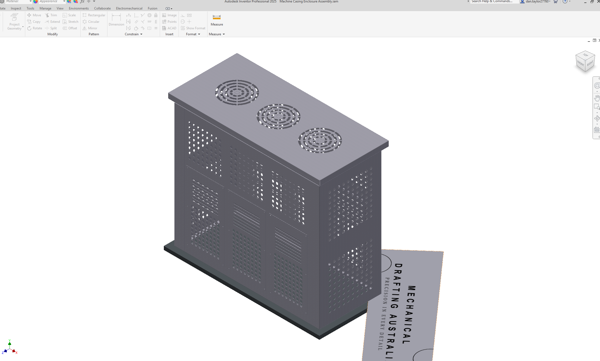Click the Orbit navigation tool
The width and height of the screenshot is (600, 361).
[x=597, y=118]
